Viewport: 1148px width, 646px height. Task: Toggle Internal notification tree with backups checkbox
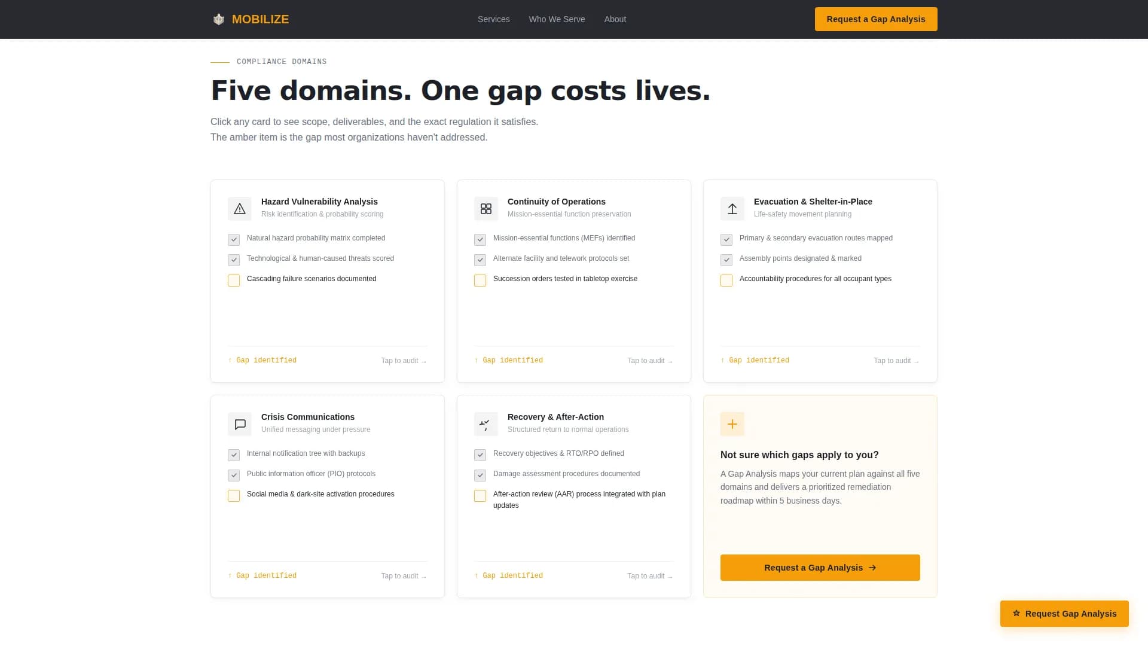pyautogui.click(x=234, y=455)
